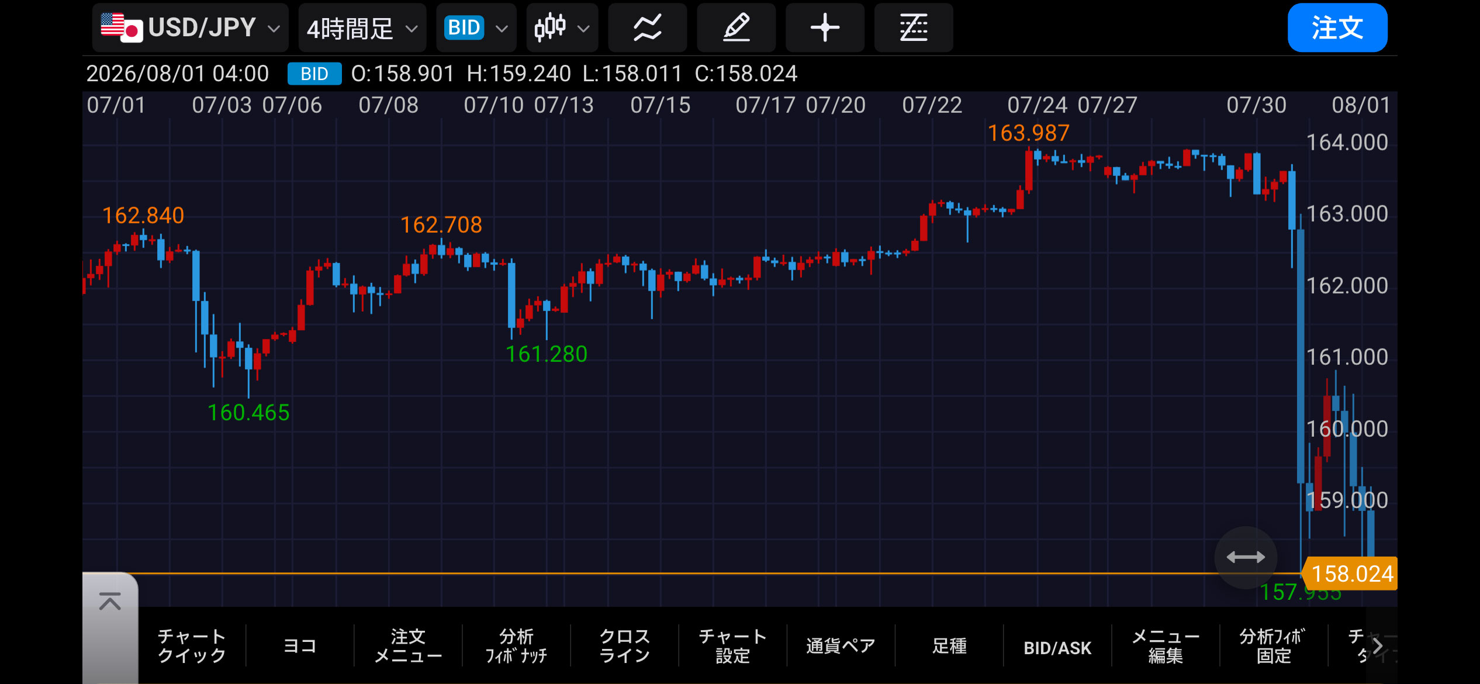The height and width of the screenshot is (684, 1480).
Task: Tap the 161.000 price axis label
Action: [1347, 357]
